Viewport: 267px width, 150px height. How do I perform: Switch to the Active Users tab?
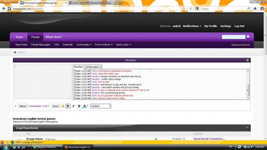(x=93, y=67)
